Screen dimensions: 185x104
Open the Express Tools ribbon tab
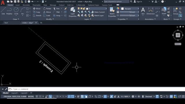[x=107, y=5]
